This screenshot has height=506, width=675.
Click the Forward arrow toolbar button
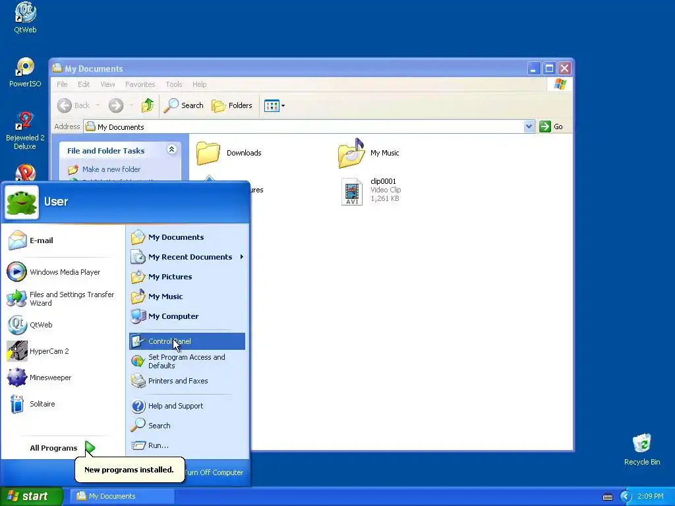click(116, 105)
